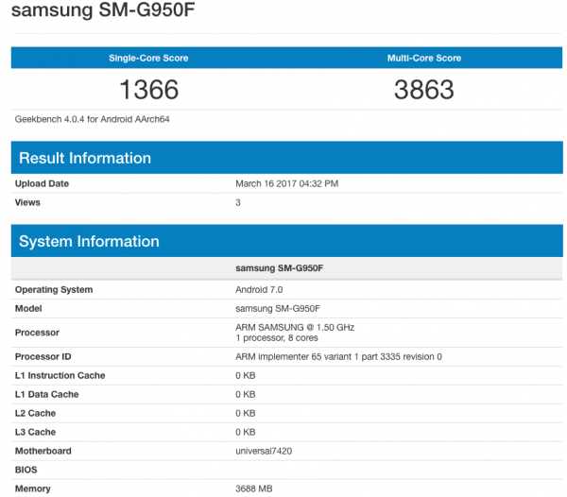Select '1 processor, 8 cores' text
Screen dimensions: 567x497
coord(277,338)
